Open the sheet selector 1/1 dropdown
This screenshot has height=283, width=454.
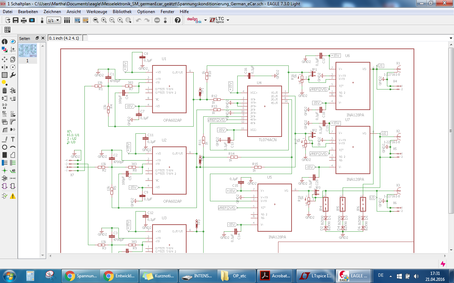pyautogui.click(x=54, y=20)
